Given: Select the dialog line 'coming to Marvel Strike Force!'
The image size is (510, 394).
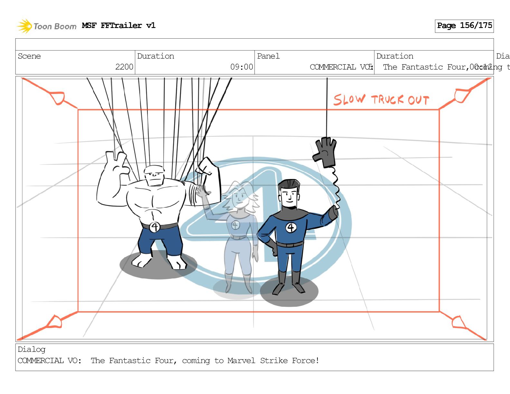Looking at the screenshot, I should (250, 361).
